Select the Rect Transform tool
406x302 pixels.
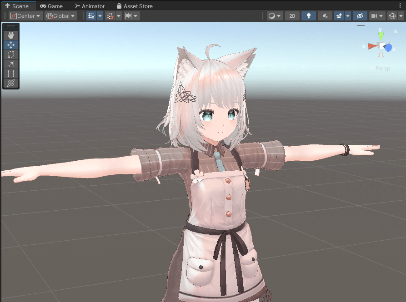pyautogui.click(x=10, y=73)
